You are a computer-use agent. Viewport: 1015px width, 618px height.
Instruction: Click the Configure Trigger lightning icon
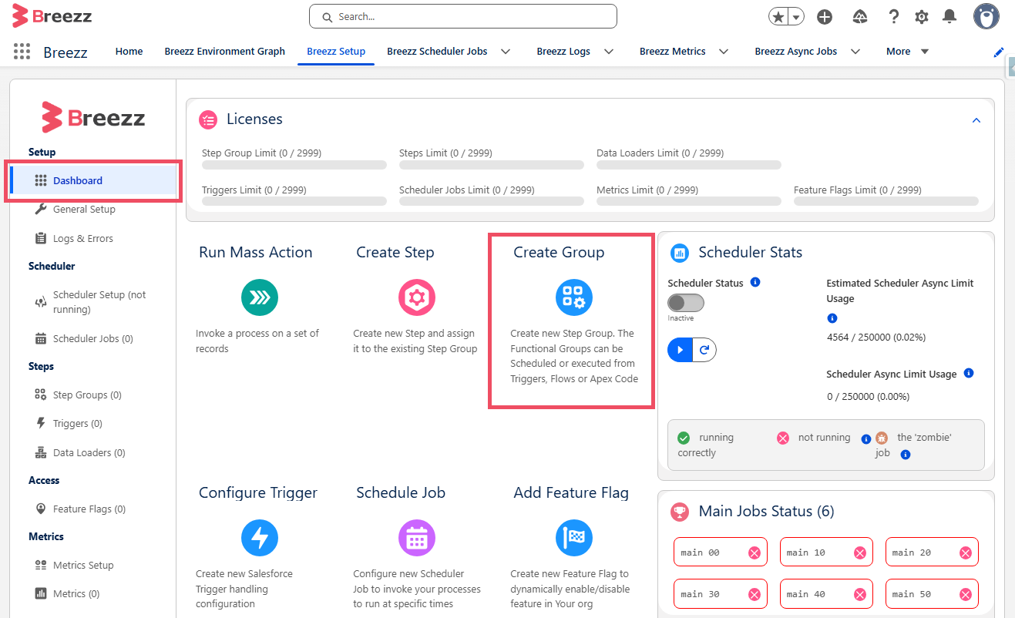[259, 538]
